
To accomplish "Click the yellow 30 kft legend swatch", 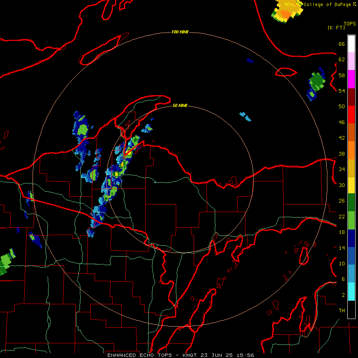I will (x=351, y=185).
